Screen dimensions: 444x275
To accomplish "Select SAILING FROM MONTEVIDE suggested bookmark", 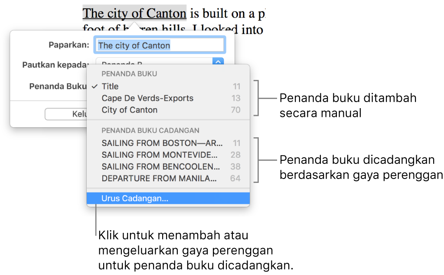I will tap(168, 155).
